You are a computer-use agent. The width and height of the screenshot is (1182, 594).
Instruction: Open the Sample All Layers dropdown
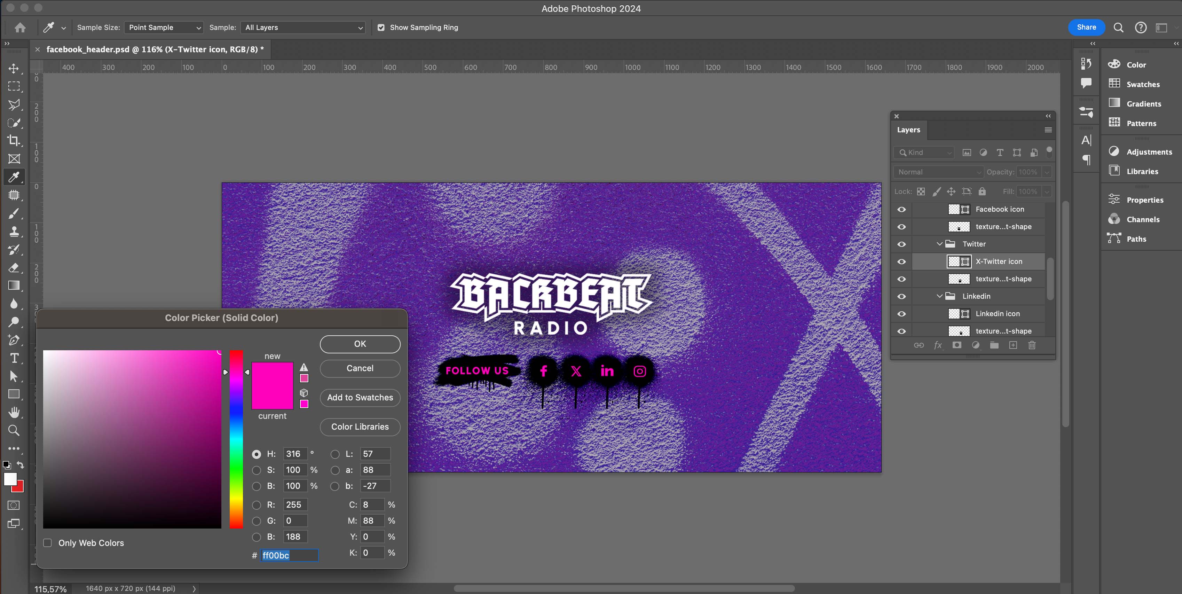point(303,28)
